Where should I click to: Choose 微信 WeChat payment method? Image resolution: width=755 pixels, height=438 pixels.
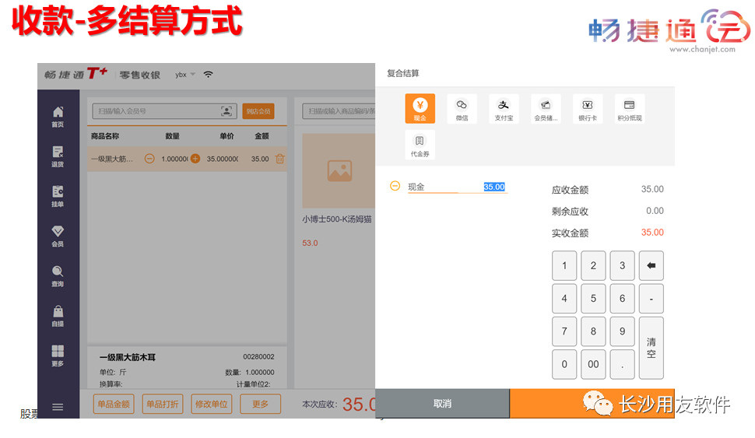(462, 109)
